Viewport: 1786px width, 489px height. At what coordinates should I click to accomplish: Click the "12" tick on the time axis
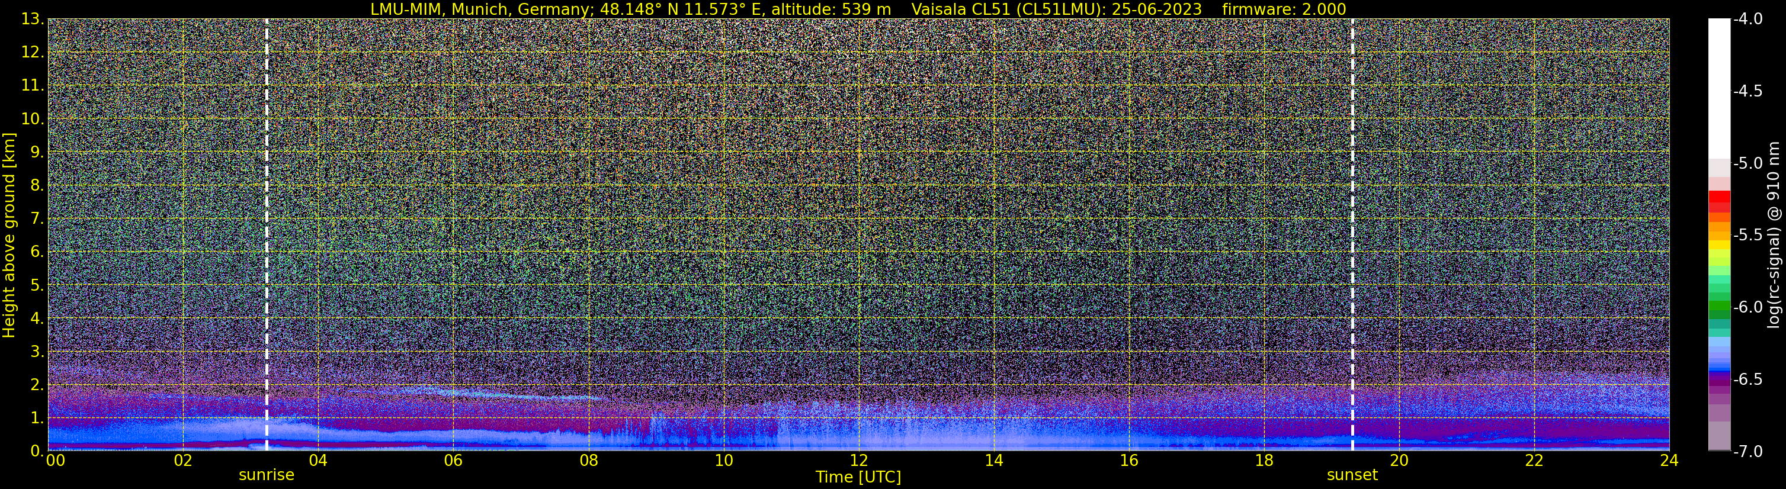(858, 461)
